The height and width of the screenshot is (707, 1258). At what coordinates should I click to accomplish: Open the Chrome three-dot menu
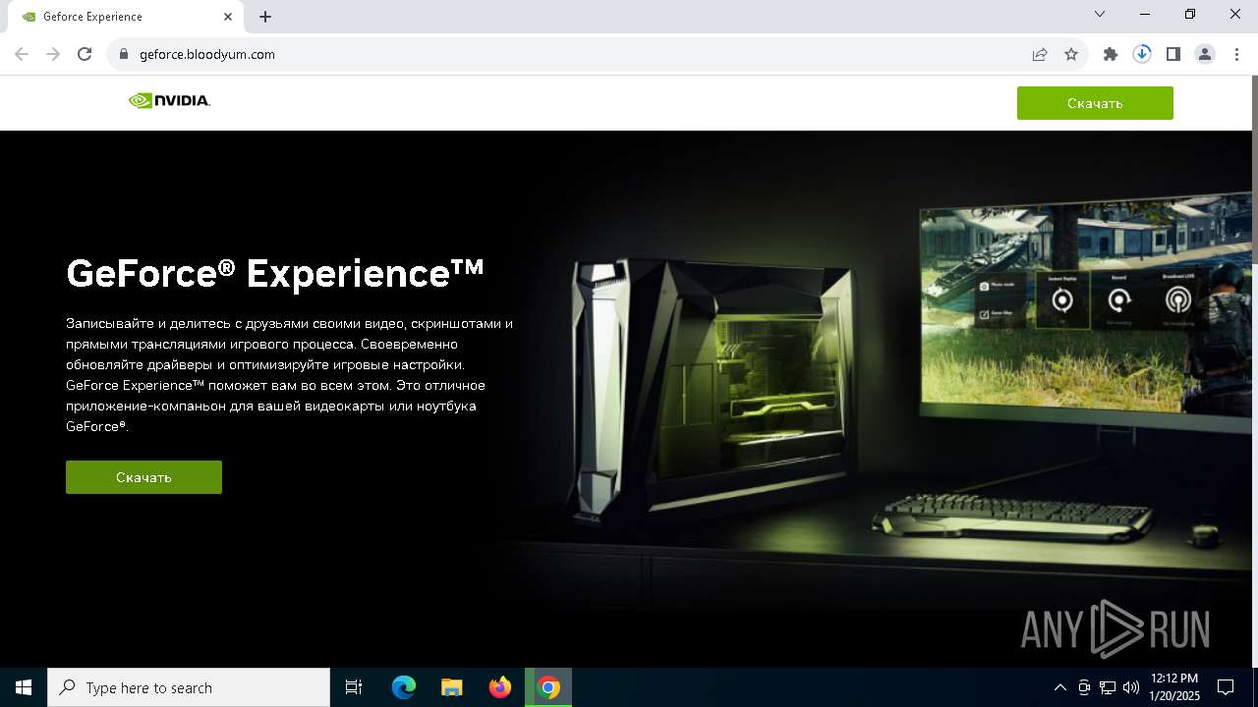click(x=1236, y=55)
